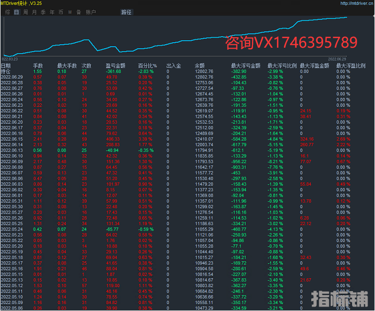Open the 备 notes tab
This screenshot has height=311, width=375.
coord(78,11)
